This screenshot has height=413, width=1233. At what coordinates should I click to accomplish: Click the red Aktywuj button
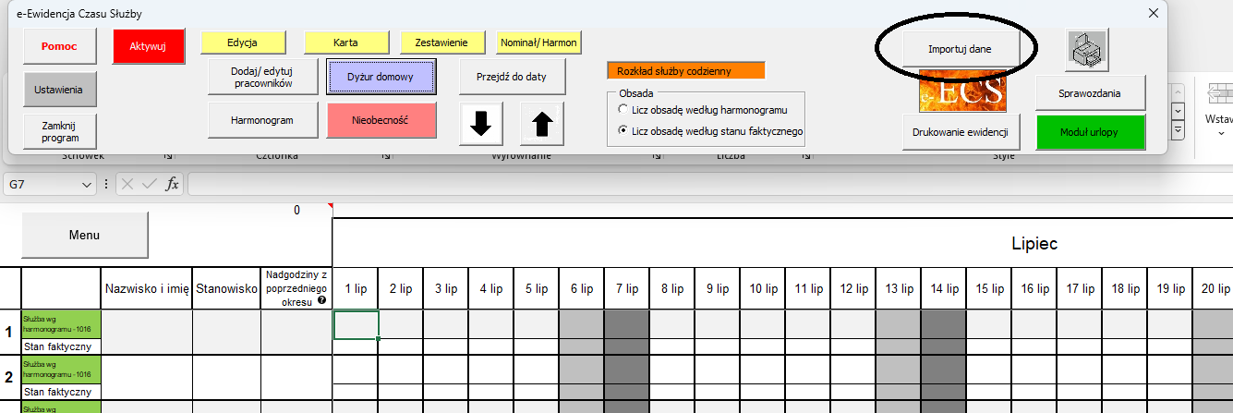(149, 46)
